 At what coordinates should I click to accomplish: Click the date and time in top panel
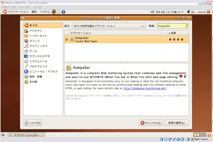[170, 12]
